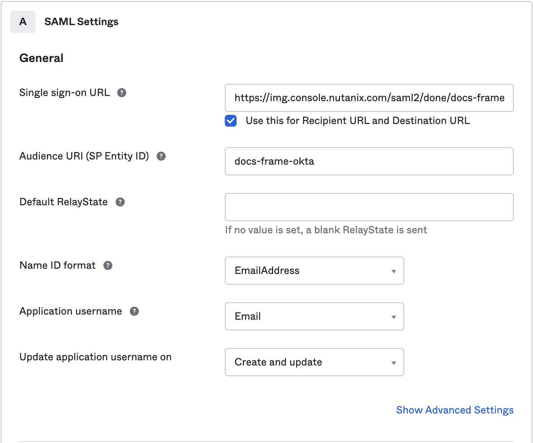Image resolution: width=533 pixels, height=443 pixels.
Task: Open Show Advanced Settings link
Action: click(455, 410)
